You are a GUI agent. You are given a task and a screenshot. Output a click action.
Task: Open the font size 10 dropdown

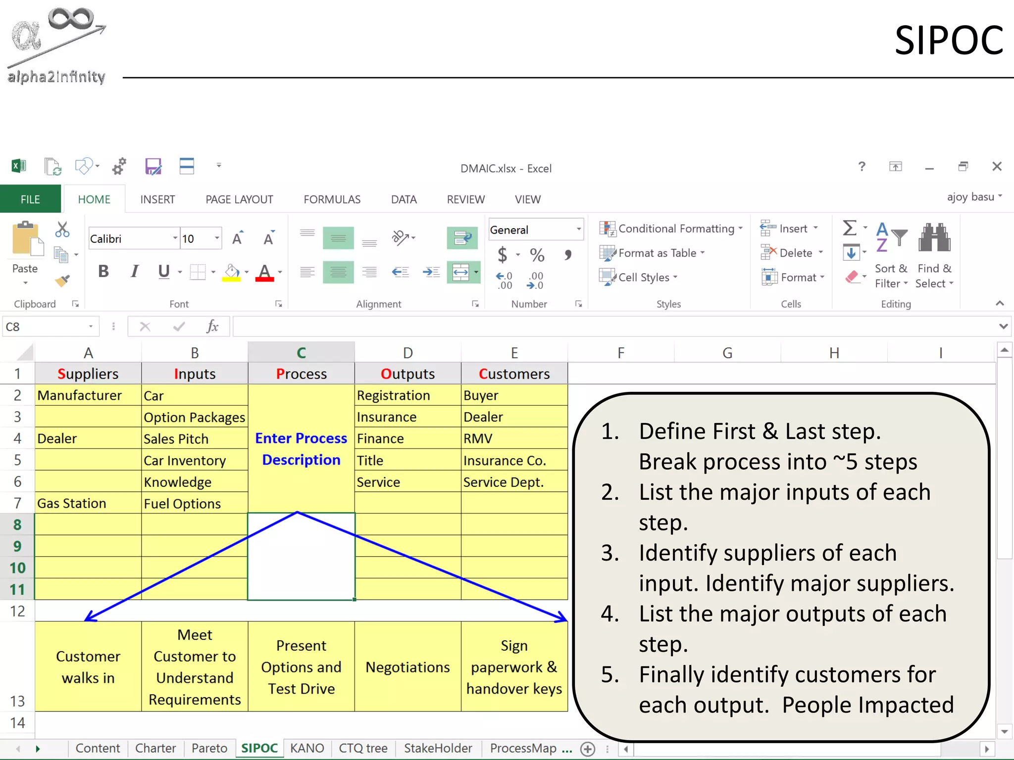[x=217, y=238]
